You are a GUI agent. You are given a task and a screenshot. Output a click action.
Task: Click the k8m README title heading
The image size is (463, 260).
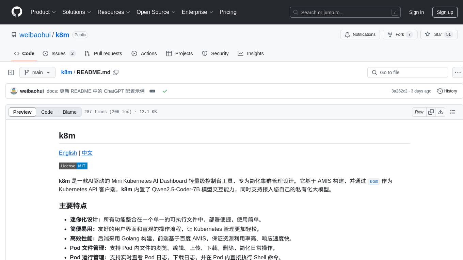pyautogui.click(x=67, y=136)
